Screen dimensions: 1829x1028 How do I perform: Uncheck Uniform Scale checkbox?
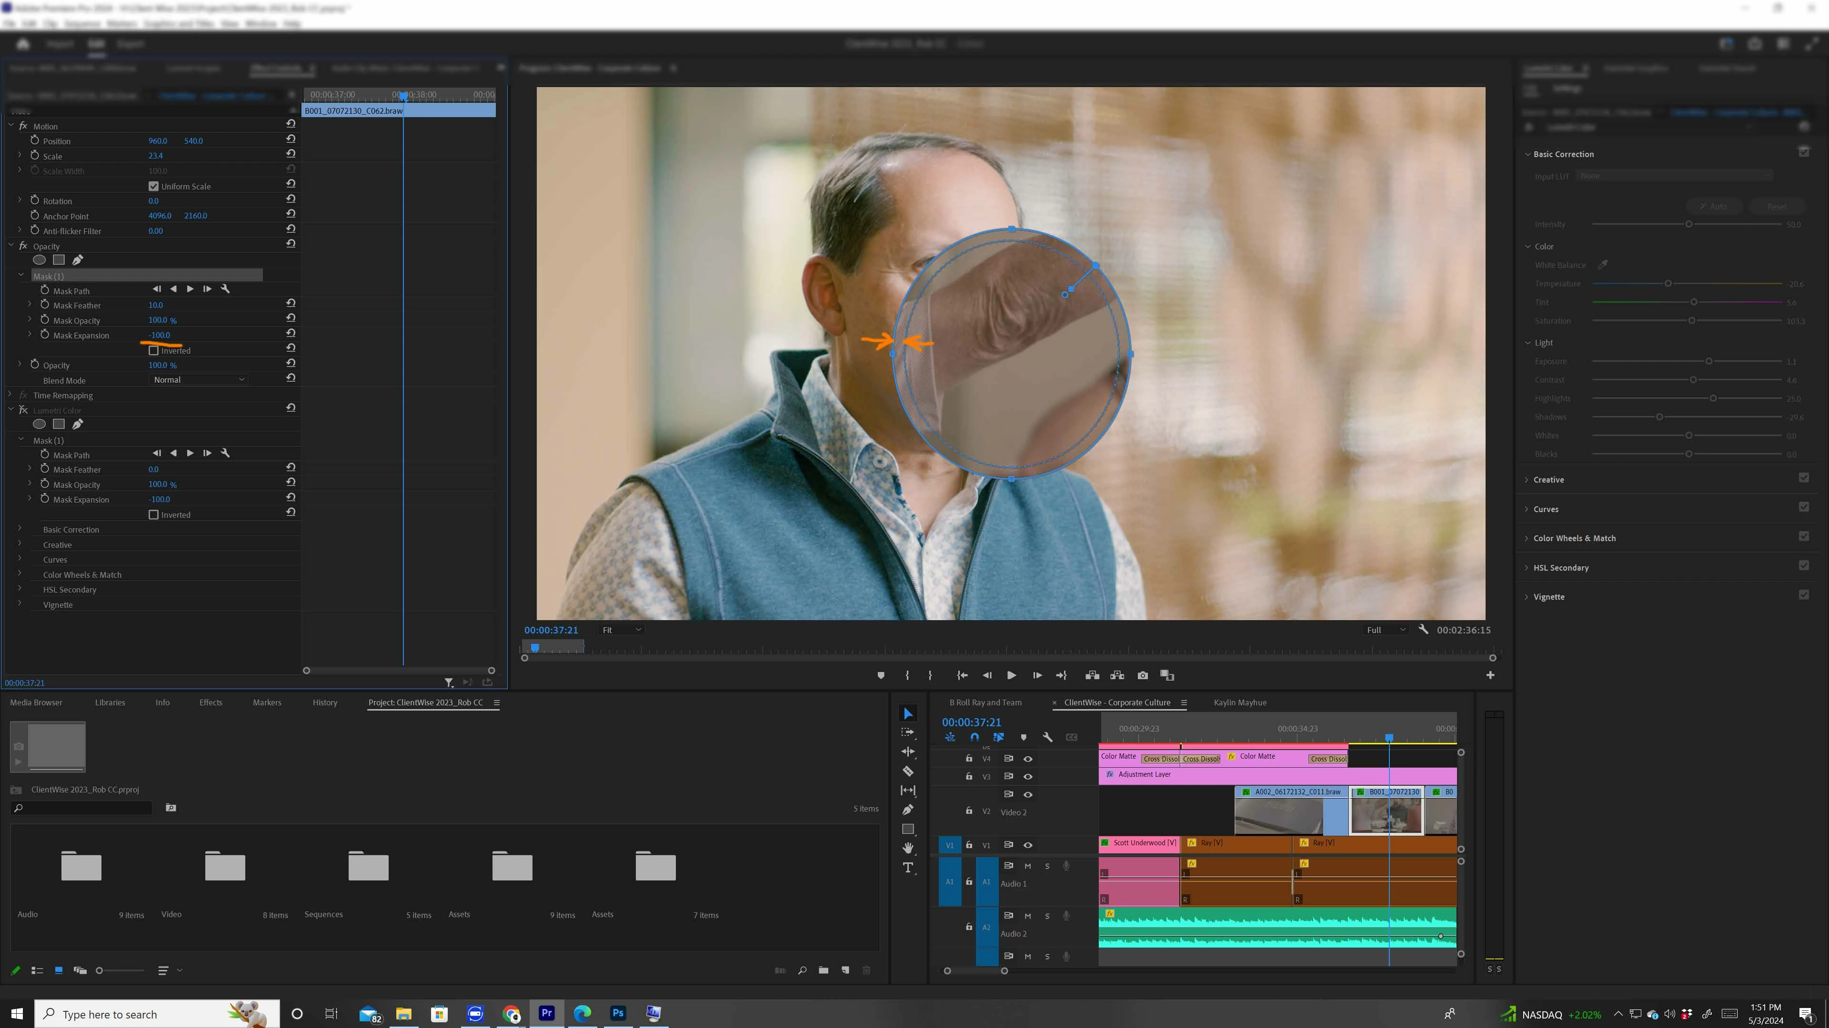(x=153, y=187)
